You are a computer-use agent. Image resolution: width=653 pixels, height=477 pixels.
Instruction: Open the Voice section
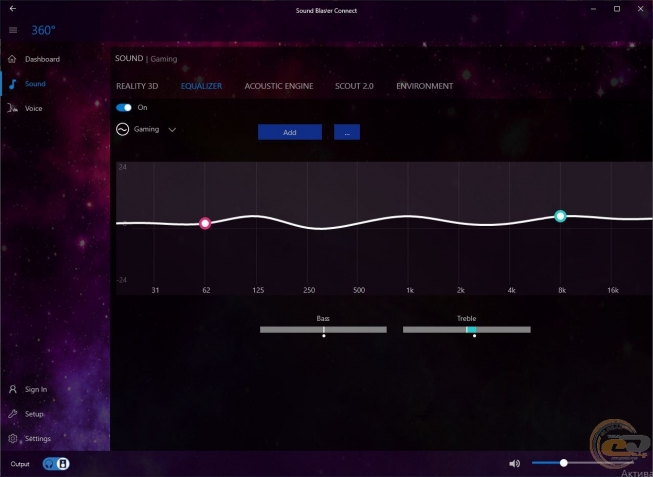[33, 108]
